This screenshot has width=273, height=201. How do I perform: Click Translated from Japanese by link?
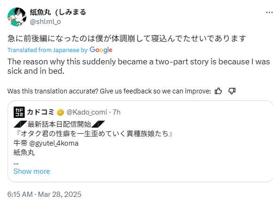pyautogui.click(x=48, y=50)
